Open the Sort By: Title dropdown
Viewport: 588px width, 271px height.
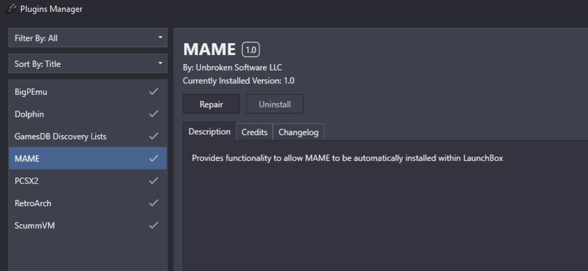point(88,63)
